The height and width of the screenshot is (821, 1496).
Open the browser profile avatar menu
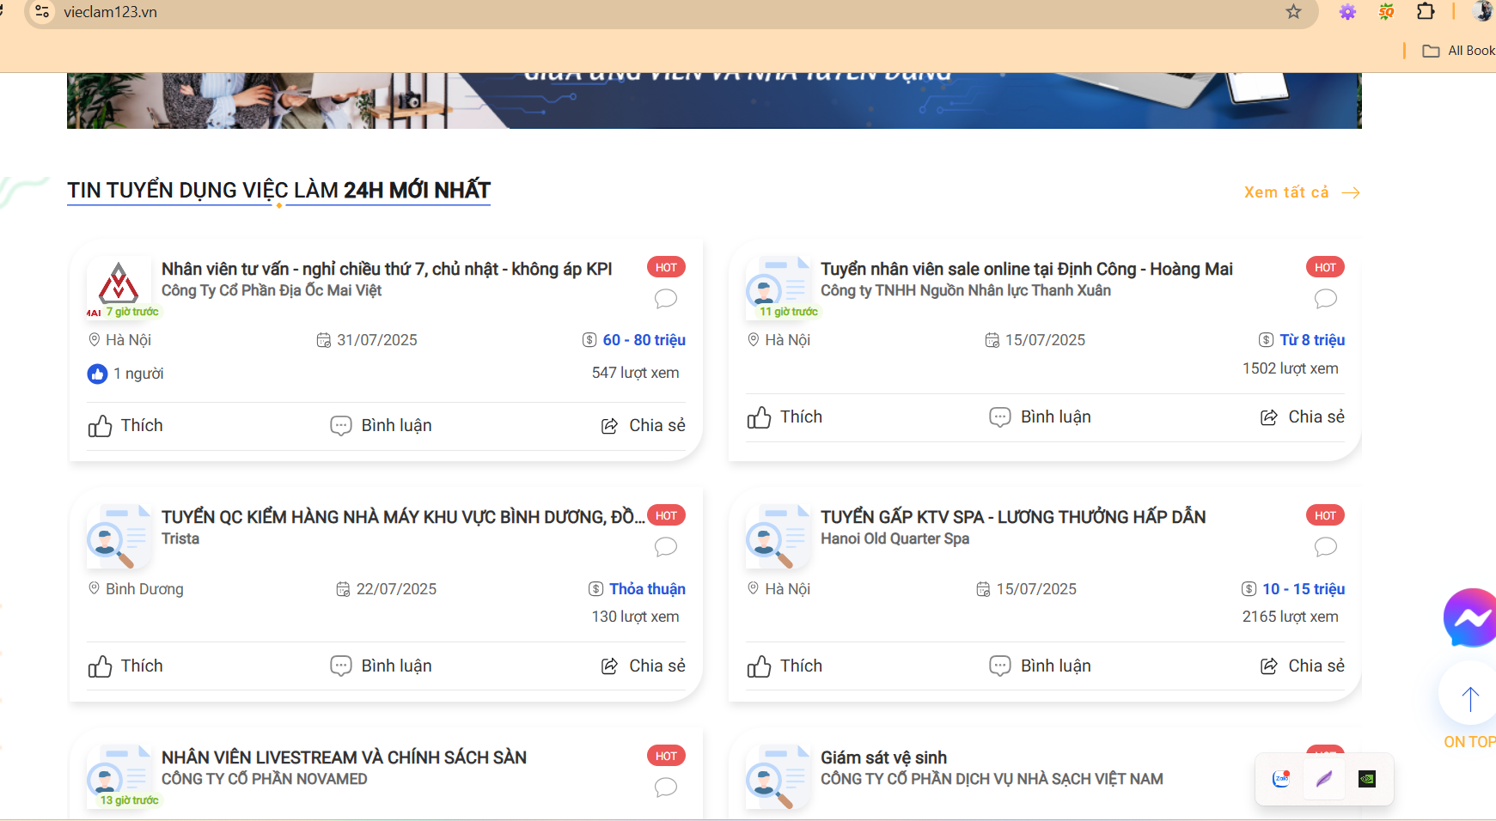[1482, 12]
